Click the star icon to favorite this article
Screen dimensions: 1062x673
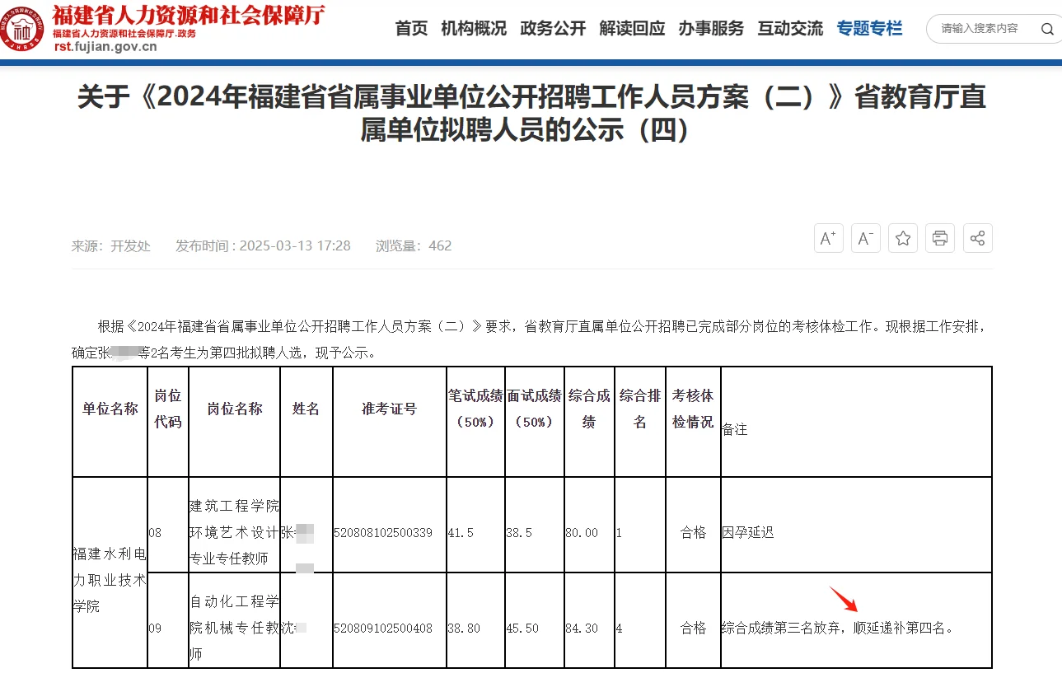coord(902,238)
